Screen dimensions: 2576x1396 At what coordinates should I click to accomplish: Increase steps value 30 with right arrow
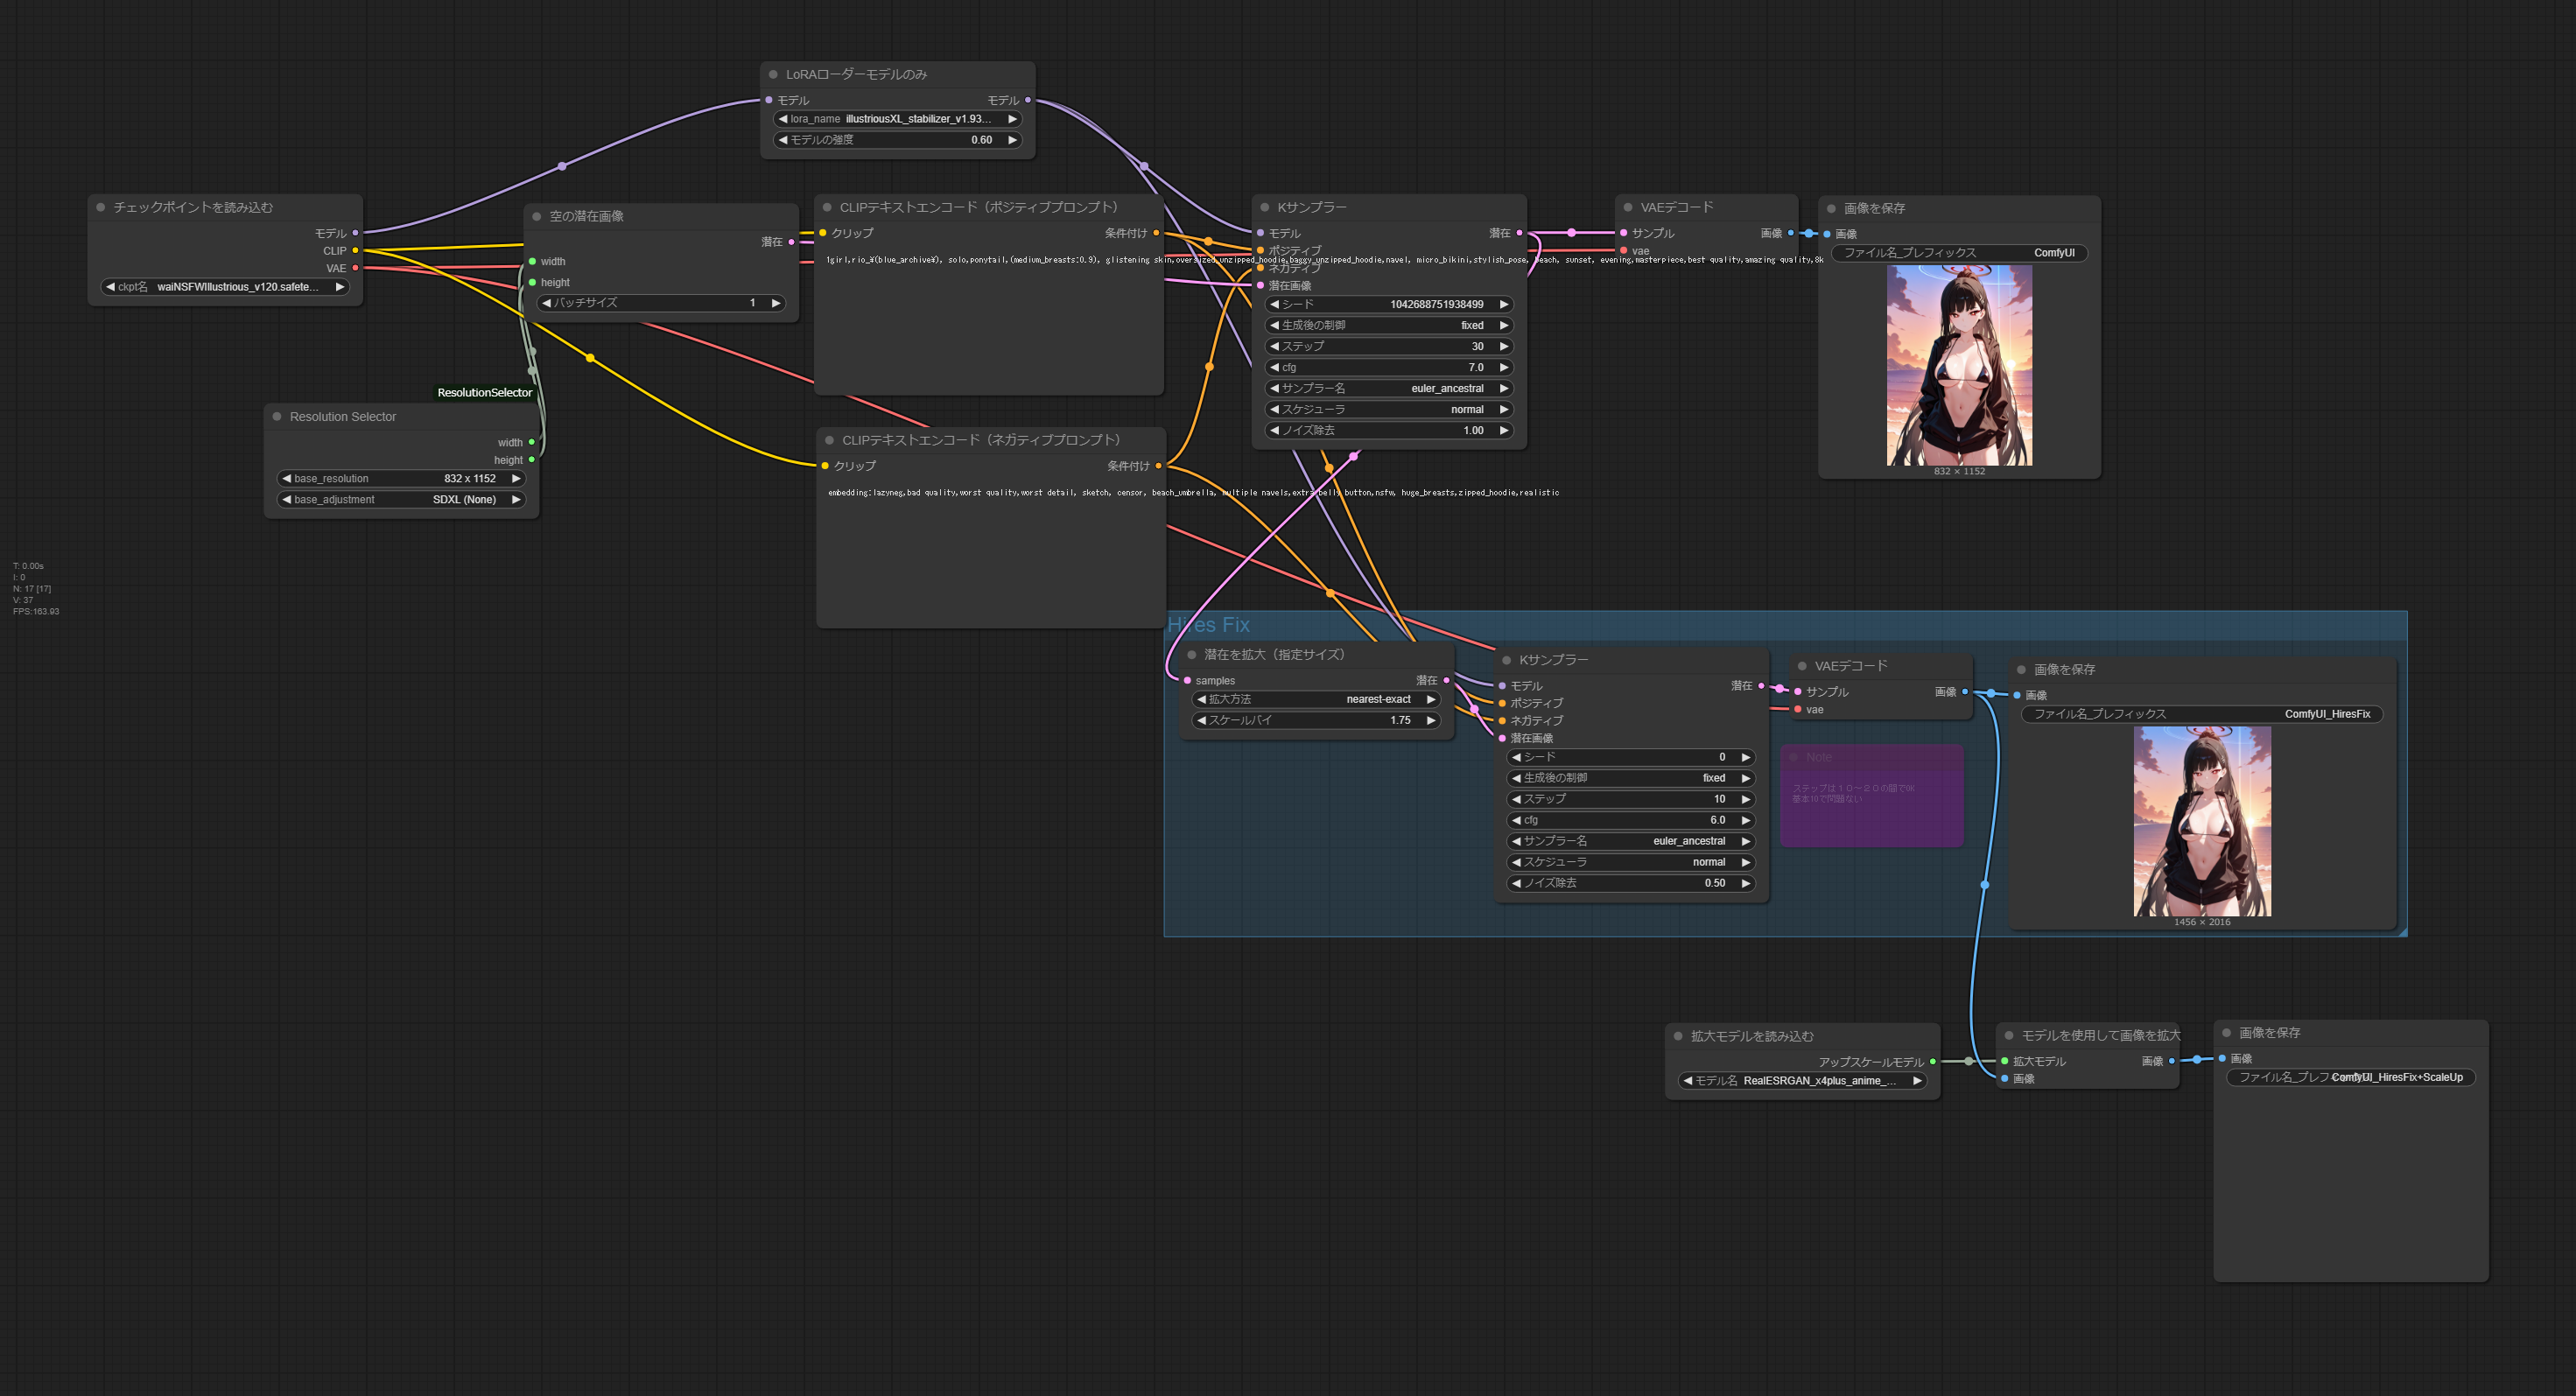(1504, 346)
